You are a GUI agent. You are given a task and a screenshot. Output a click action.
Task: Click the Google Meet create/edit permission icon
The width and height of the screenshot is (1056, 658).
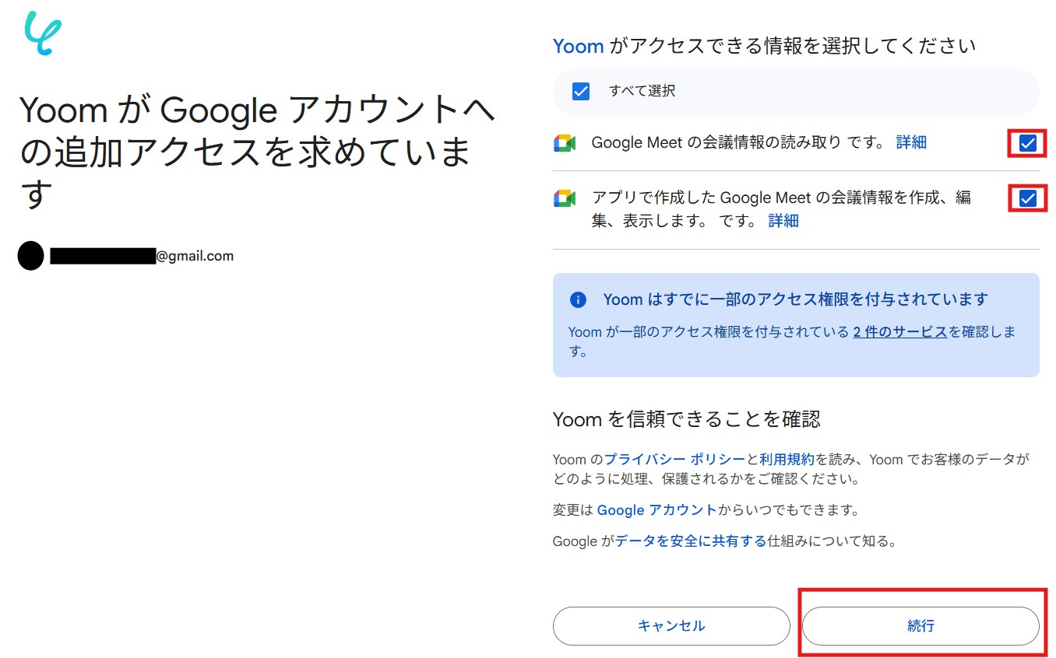tap(565, 198)
